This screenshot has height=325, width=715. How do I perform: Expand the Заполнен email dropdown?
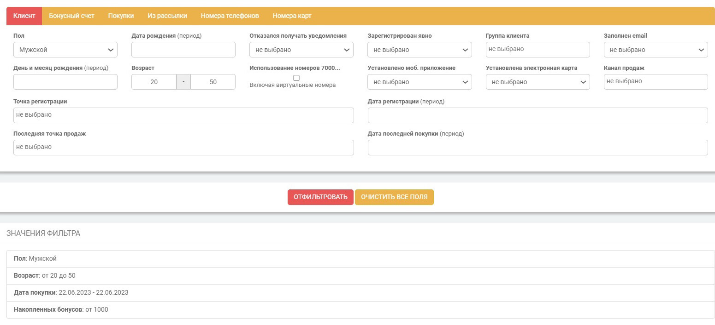pyautogui.click(x=656, y=50)
